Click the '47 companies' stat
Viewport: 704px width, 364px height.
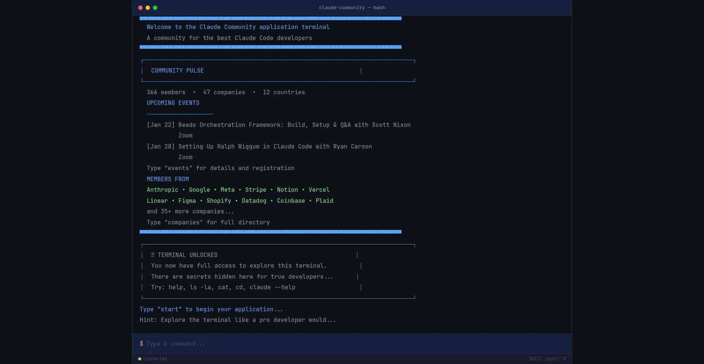tap(224, 92)
